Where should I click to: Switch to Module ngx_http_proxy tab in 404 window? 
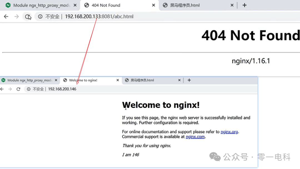(x=39, y=5)
